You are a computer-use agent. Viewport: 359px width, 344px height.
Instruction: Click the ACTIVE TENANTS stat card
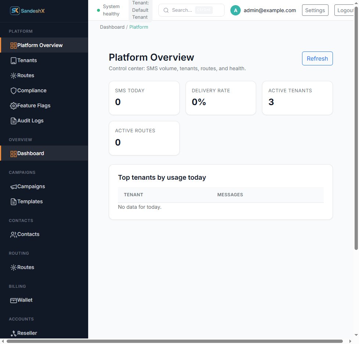pyautogui.click(x=297, y=98)
